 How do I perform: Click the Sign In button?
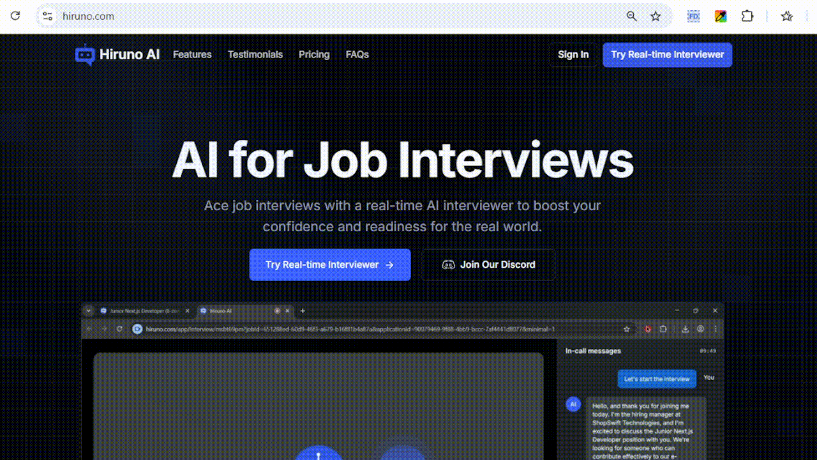point(573,54)
